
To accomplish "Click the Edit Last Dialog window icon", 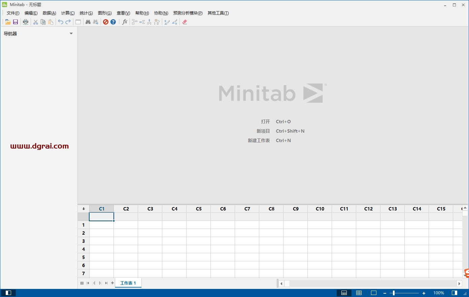I will 78,22.
